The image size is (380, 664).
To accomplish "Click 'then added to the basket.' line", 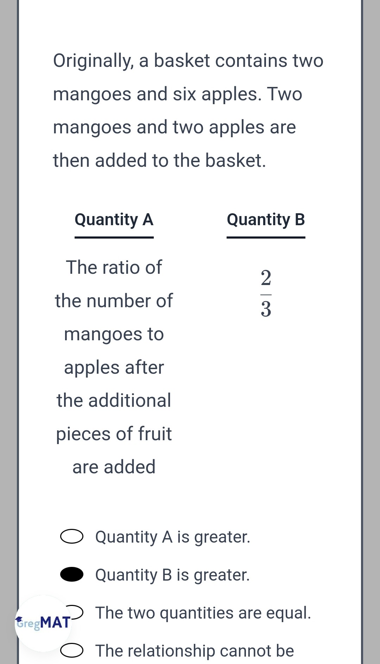I will 159,160.
